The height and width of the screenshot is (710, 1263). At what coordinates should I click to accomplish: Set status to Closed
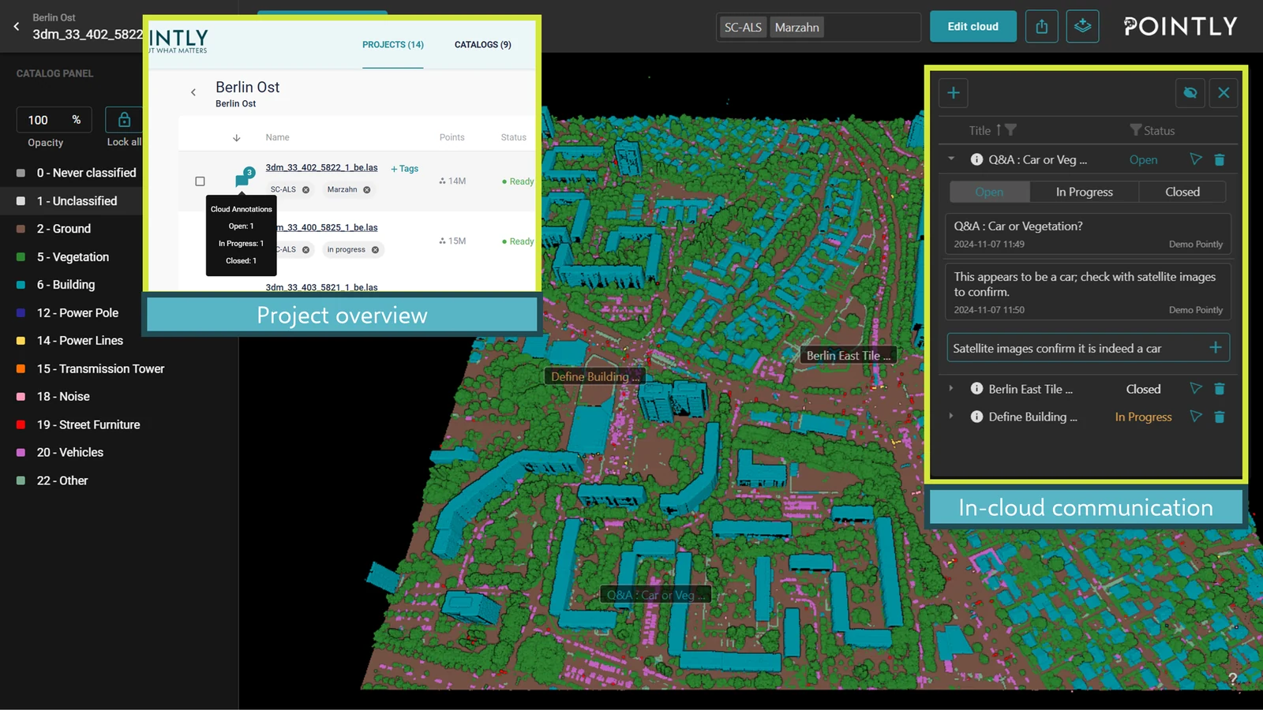coord(1182,192)
